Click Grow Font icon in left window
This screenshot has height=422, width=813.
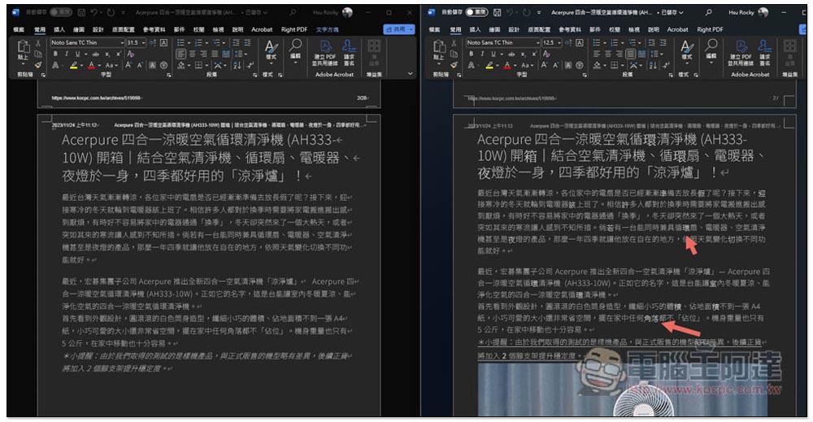[x=128, y=65]
